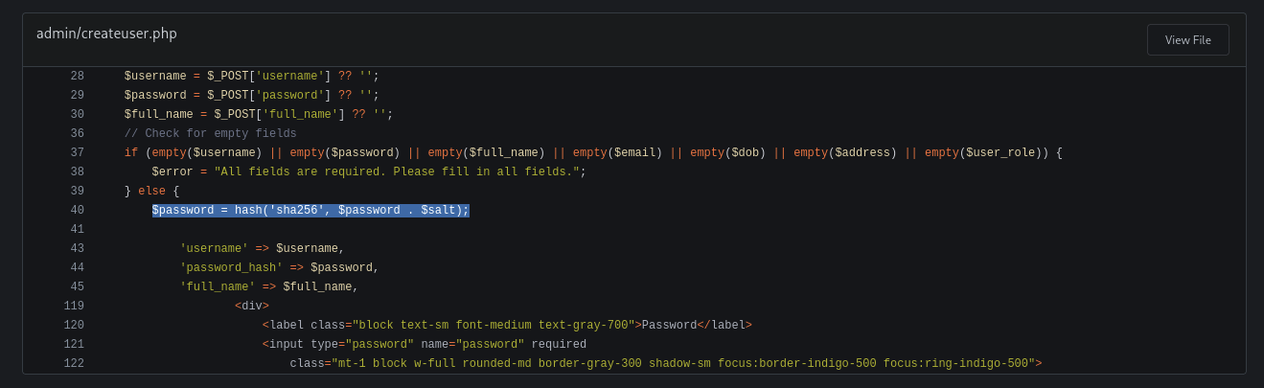
Task: Select line number 119
Action: tap(74, 306)
